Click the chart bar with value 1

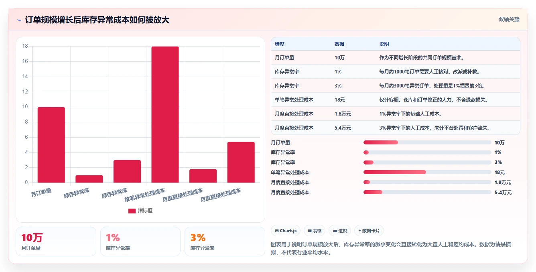click(89, 179)
